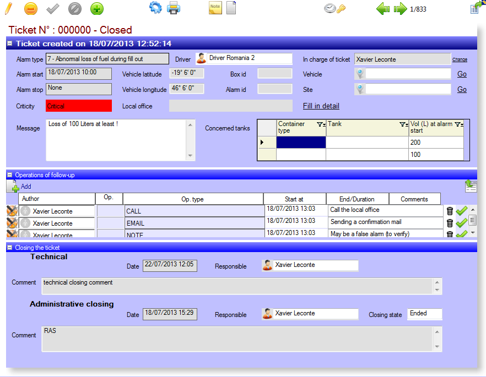Follow the Go link beside Site
The width and height of the screenshot is (486, 377).
(462, 90)
